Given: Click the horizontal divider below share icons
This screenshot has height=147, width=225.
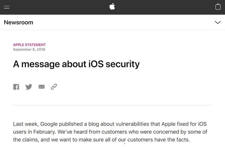Looking at the screenshot, I should click(x=112, y=105).
